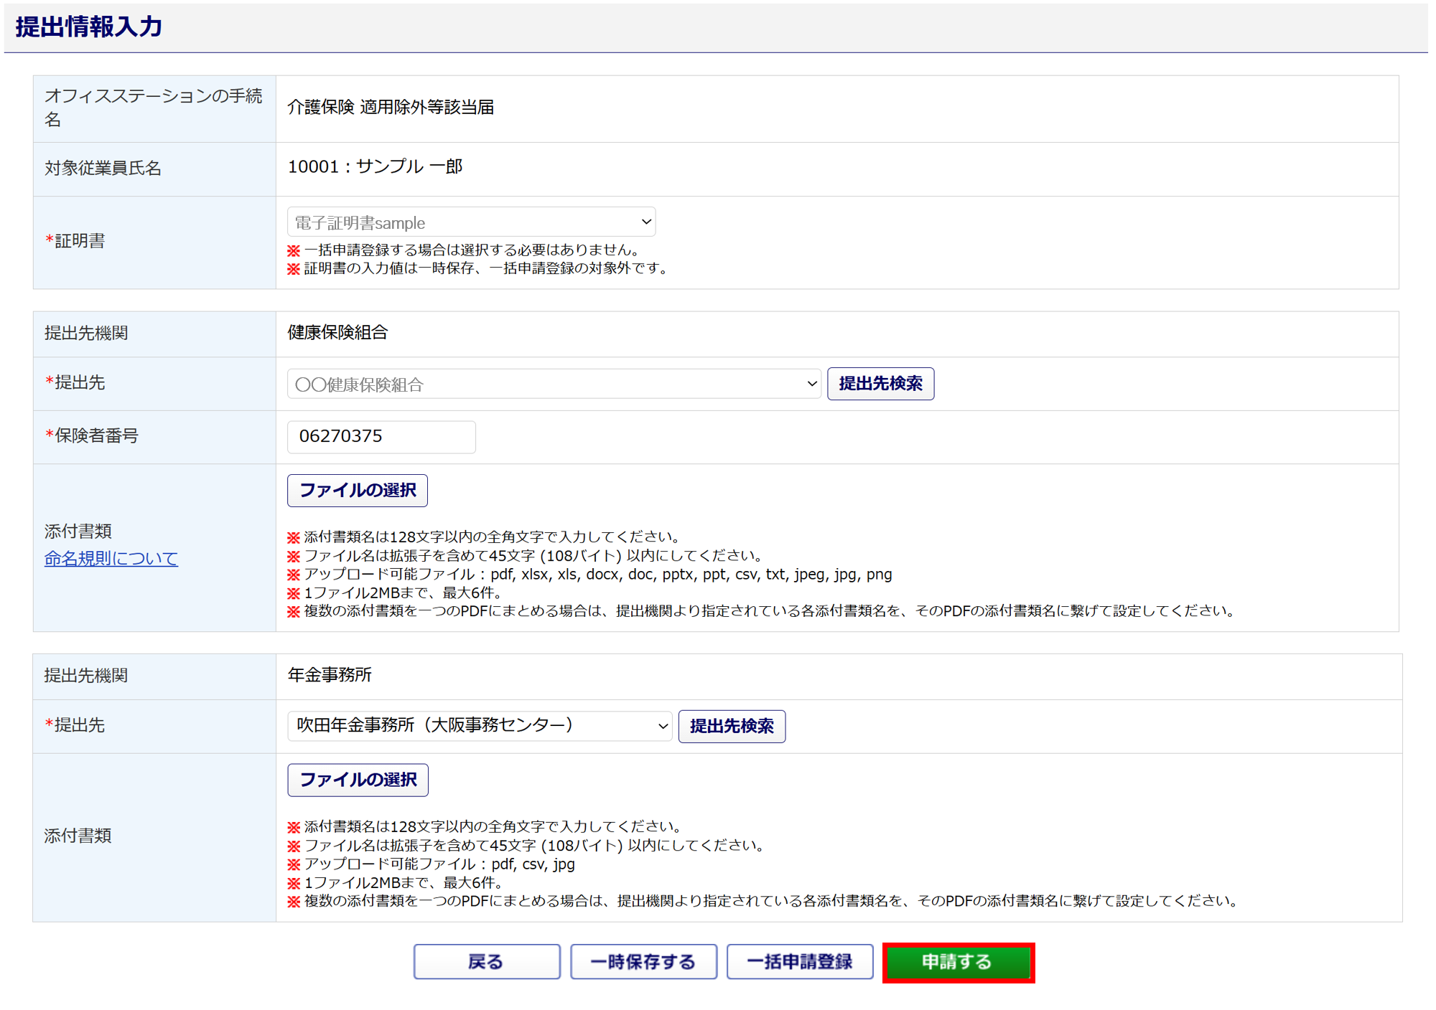The width and height of the screenshot is (1436, 1010).
Task: Click the dropdown arrow on 電子証明書sample
Action: pos(646,222)
